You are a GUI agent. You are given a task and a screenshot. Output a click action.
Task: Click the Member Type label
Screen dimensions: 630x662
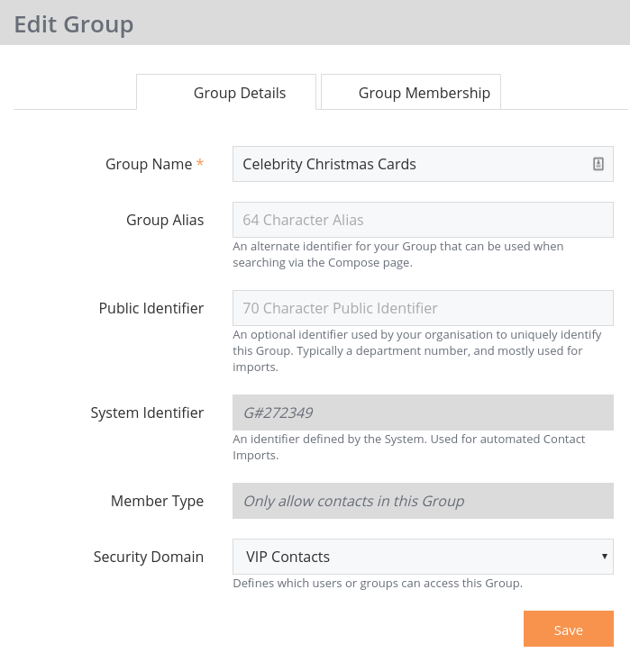pos(157,501)
